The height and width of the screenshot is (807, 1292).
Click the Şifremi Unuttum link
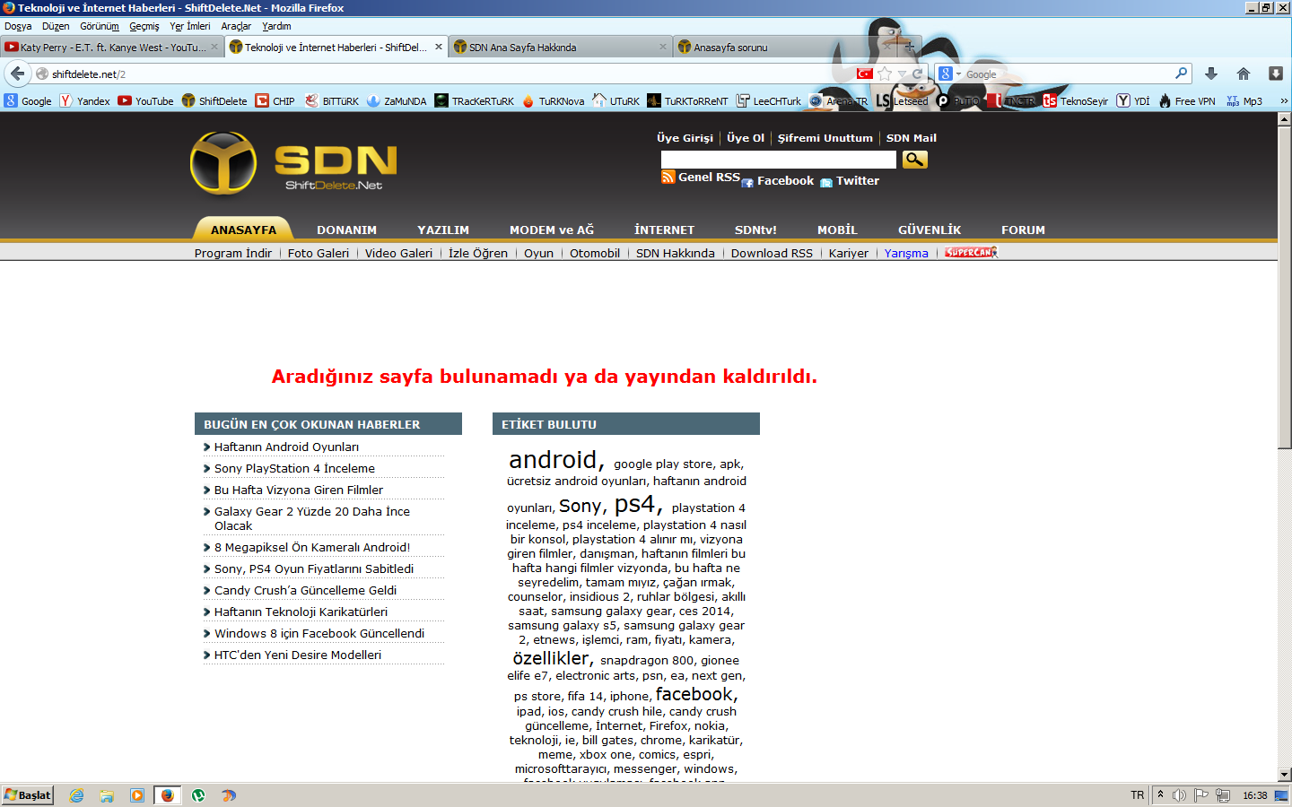click(x=825, y=138)
